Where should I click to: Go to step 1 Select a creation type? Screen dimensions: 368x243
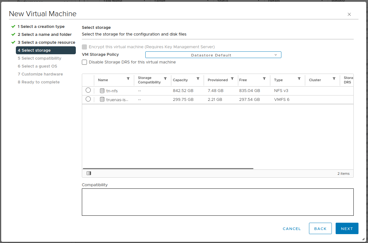41,27
